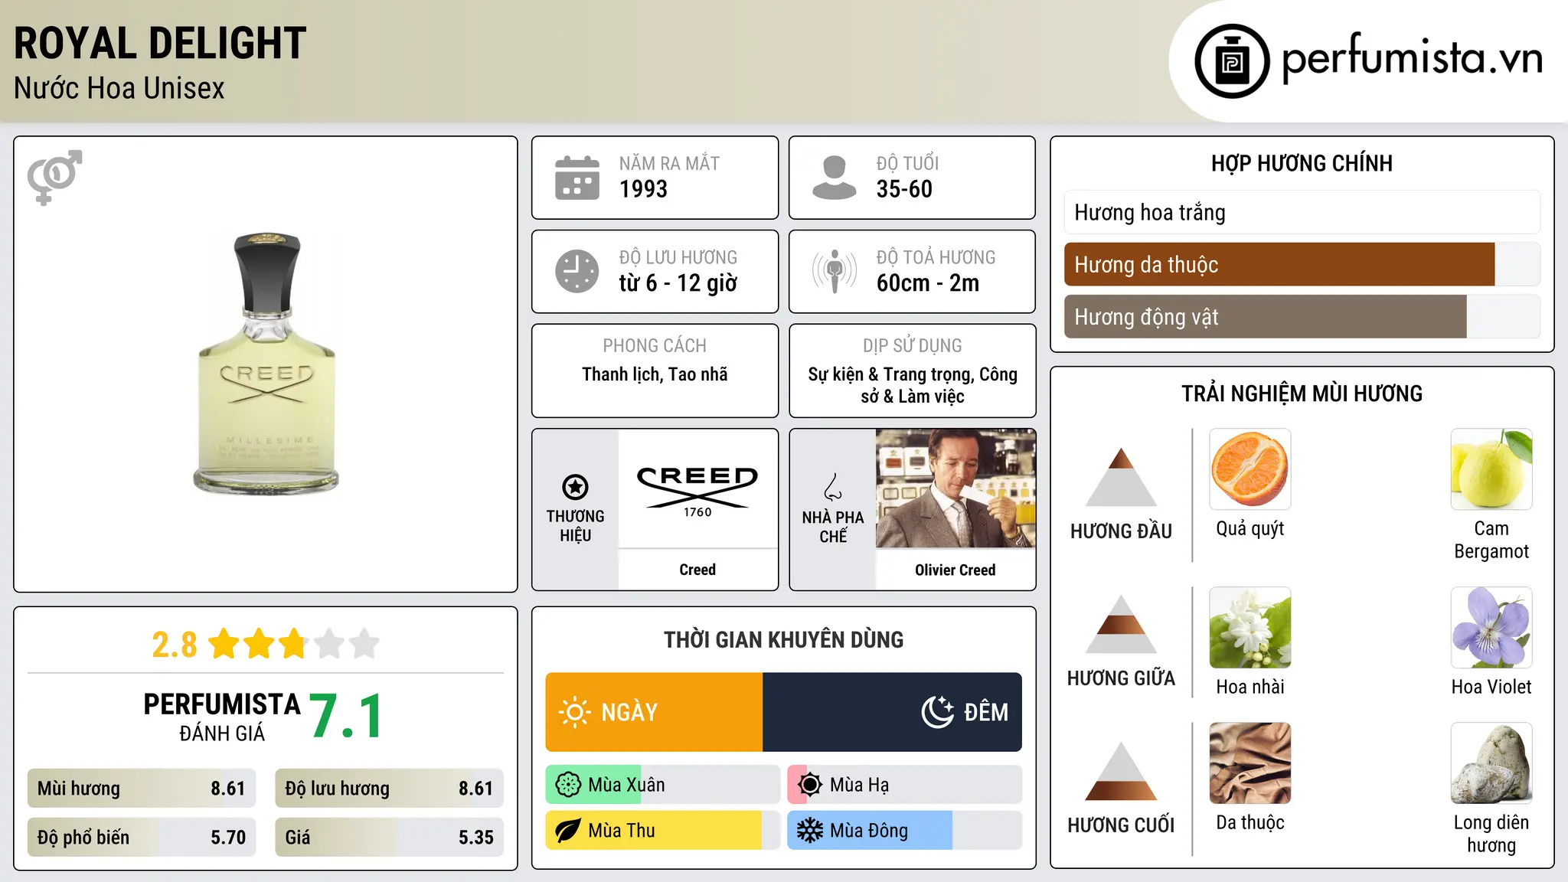Click the sun icon for Mùa Hạ
Image resolution: width=1568 pixels, height=882 pixels.
coord(810,785)
